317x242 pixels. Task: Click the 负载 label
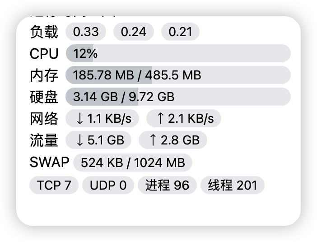(44, 32)
